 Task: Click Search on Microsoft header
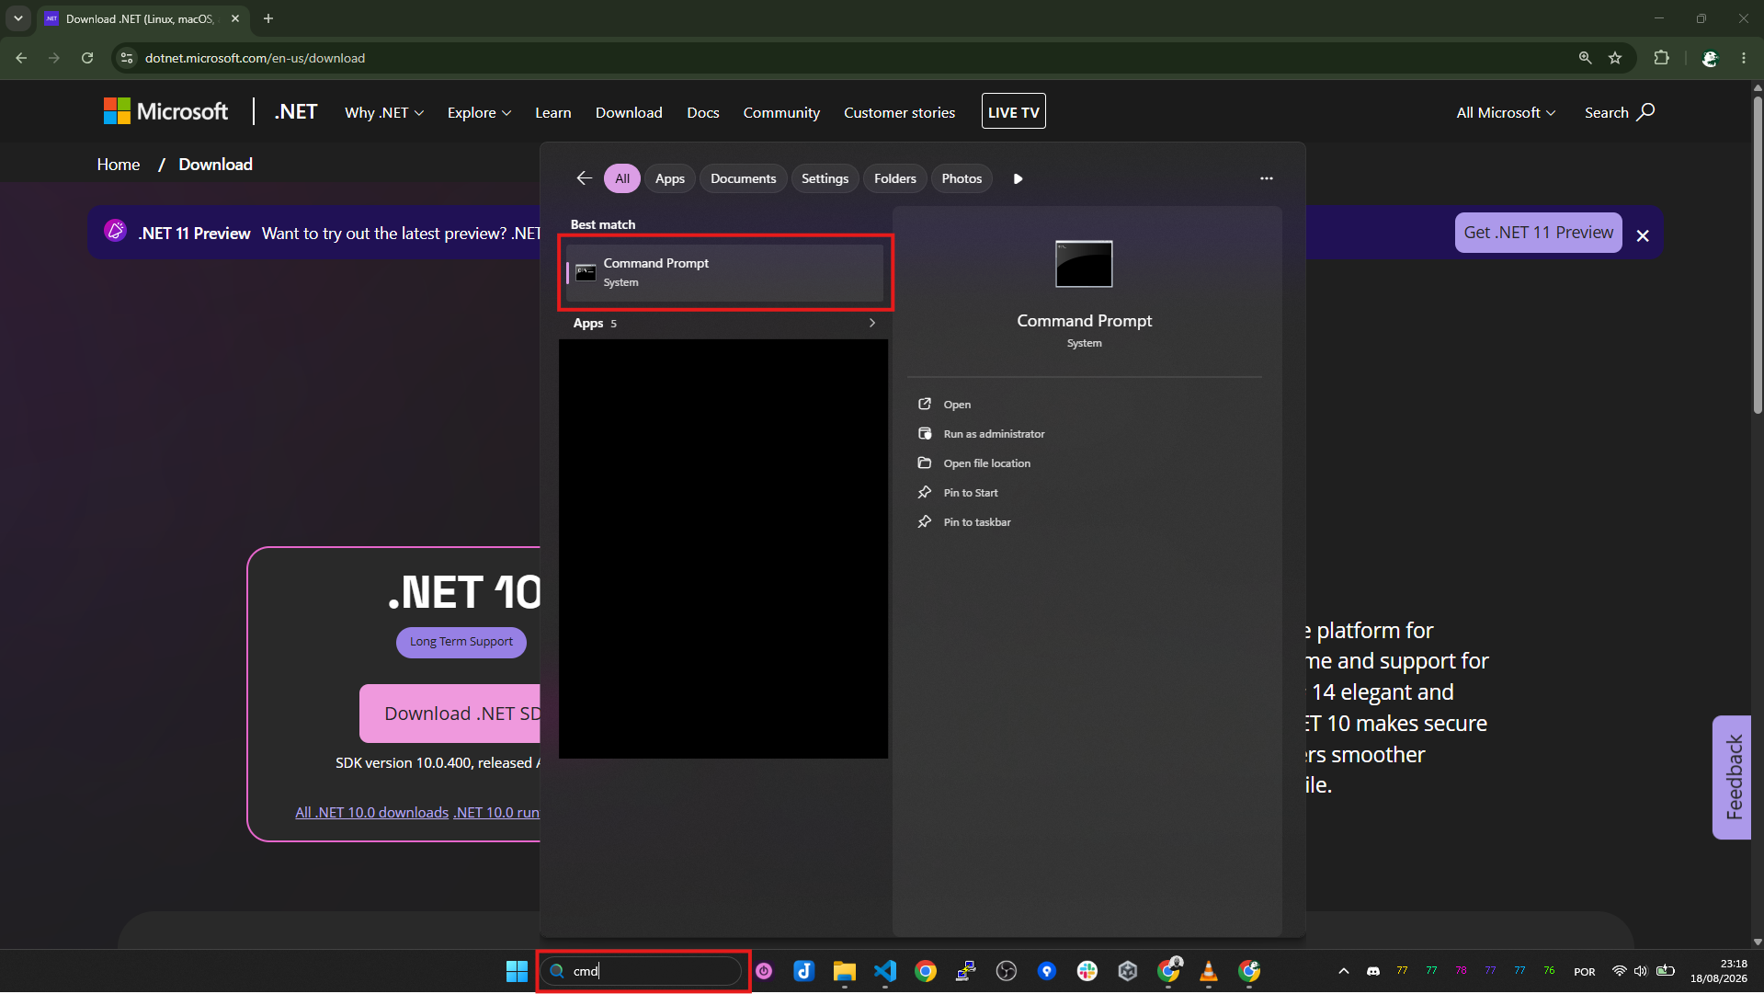[x=1620, y=112]
